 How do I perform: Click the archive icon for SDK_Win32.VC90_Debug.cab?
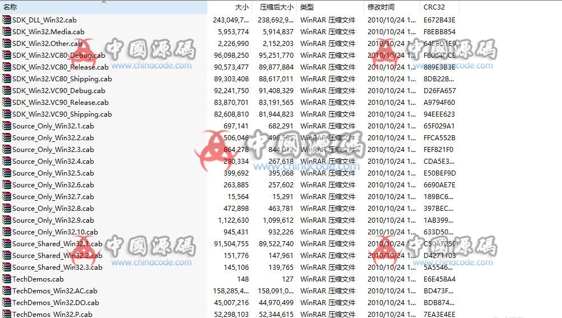[x=7, y=90]
